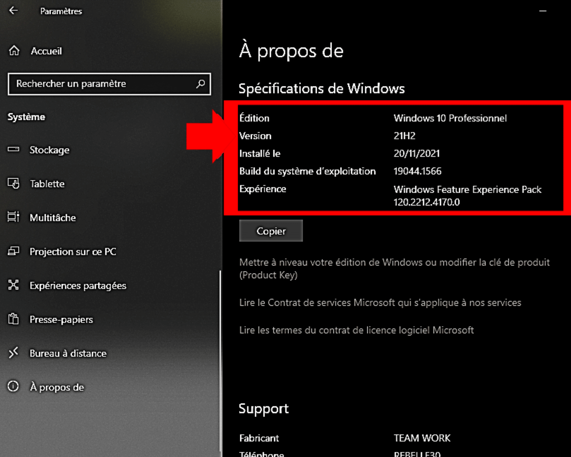
Task: Click the Build du système d'exploitation label
Action: coord(307,171)
